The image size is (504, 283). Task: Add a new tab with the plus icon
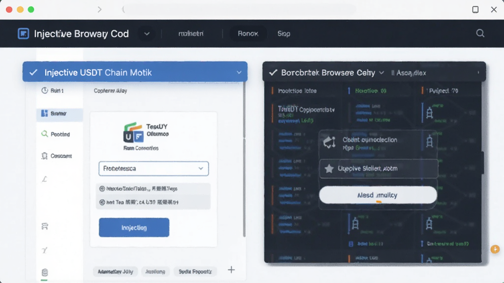[231, 270]
